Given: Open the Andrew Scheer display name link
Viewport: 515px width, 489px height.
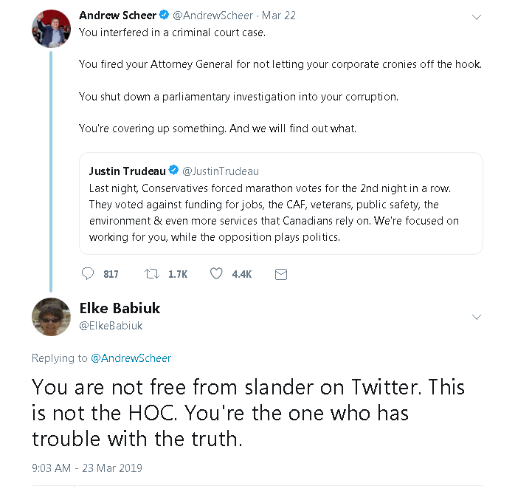Looking at the screenshot, I should tap(117, 15).
